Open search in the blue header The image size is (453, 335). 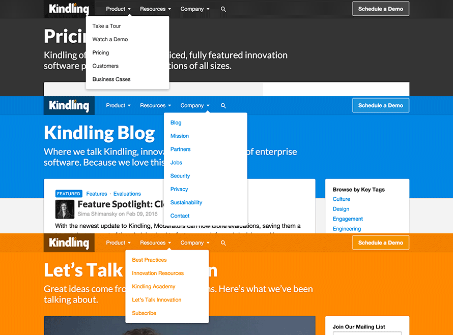pos(223,106)
